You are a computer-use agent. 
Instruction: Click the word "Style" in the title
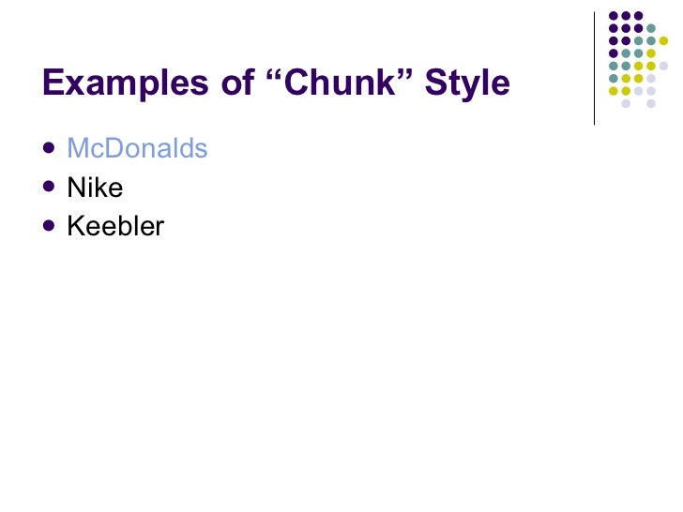coord(466,83)
